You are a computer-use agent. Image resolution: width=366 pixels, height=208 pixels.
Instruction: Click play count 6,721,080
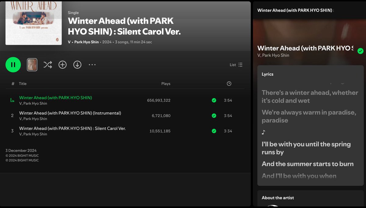click(x=161, y=116)
